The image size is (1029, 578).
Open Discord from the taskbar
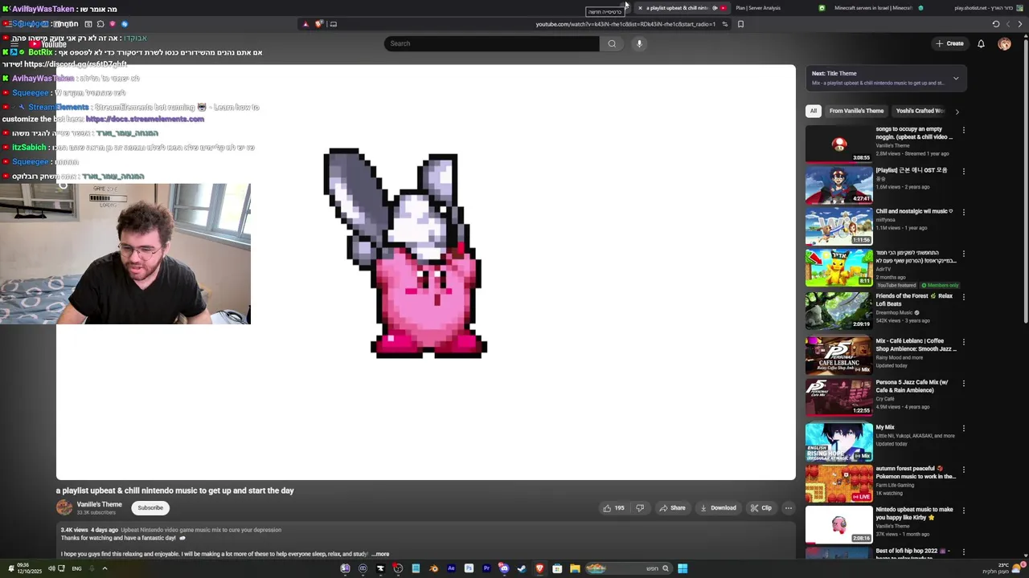click(504, 568)
